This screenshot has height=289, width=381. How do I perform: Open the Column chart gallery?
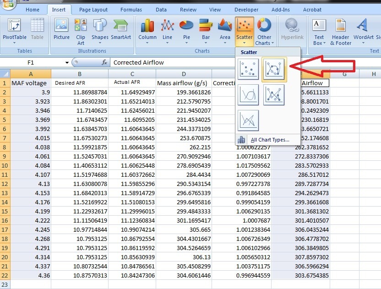[147, 31]
